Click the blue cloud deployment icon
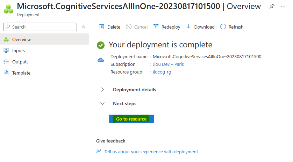This screenshot has height=162, width=293. (x=101, y=60)
